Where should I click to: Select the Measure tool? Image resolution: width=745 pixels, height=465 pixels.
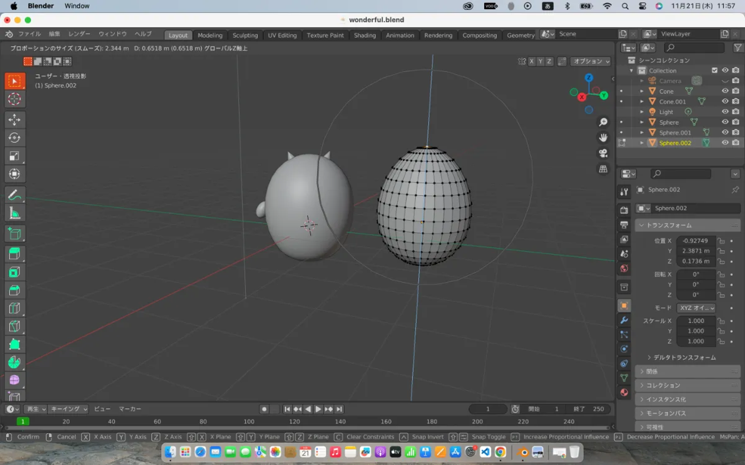[14, 213]
